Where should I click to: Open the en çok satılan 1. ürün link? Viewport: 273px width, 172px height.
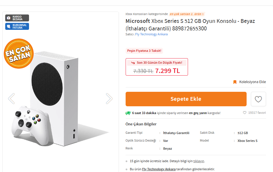point(187,14)
